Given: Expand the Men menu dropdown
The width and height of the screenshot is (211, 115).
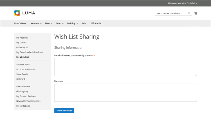Looking at the screenshot, I should point(51,23).
